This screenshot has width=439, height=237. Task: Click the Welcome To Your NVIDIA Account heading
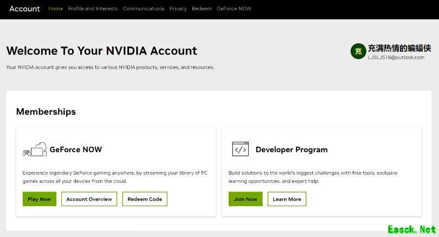102,51
